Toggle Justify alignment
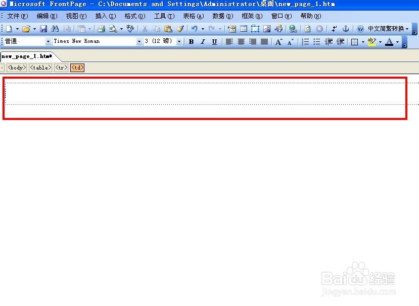 coord(264,42)
